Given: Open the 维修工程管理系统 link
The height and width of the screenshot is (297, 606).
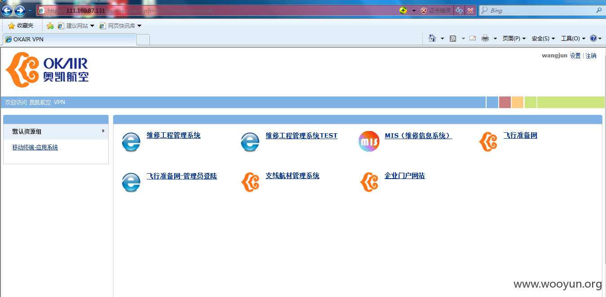Looking at the screenshot, I should pyautogui.click(x=173, y=135).
